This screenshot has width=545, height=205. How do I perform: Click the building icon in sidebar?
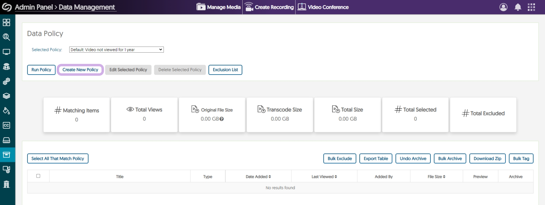click(x=6, y=184)
